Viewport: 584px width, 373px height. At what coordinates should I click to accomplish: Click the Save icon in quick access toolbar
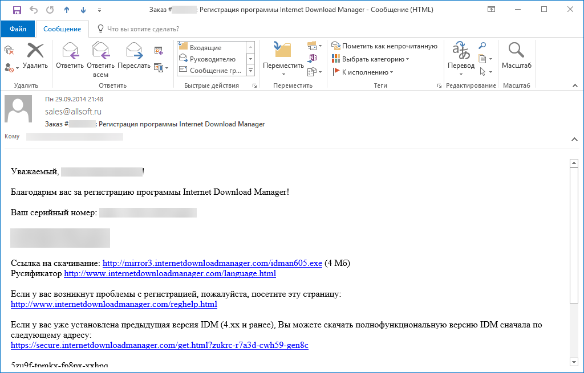(17, 10)
